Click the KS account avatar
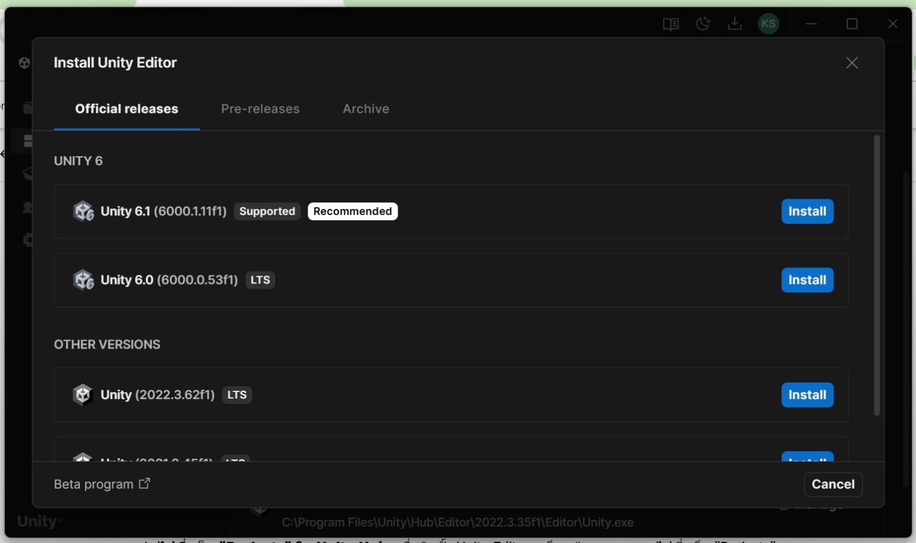 click(x=768, y=24)
